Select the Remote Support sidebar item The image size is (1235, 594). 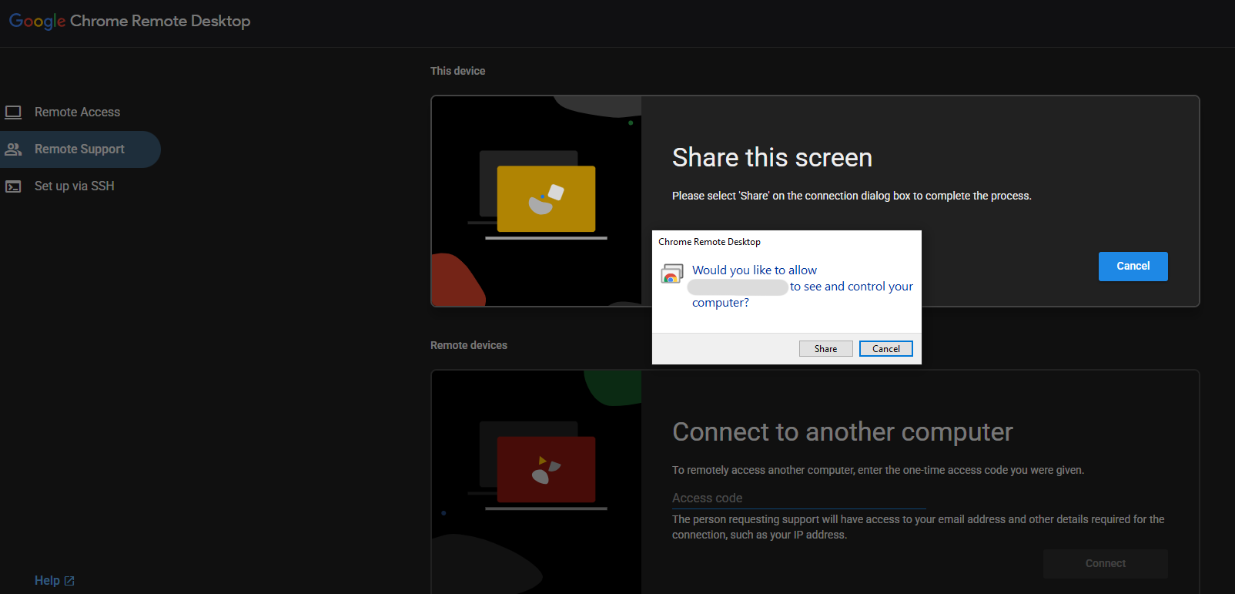(x=80, y=149)
